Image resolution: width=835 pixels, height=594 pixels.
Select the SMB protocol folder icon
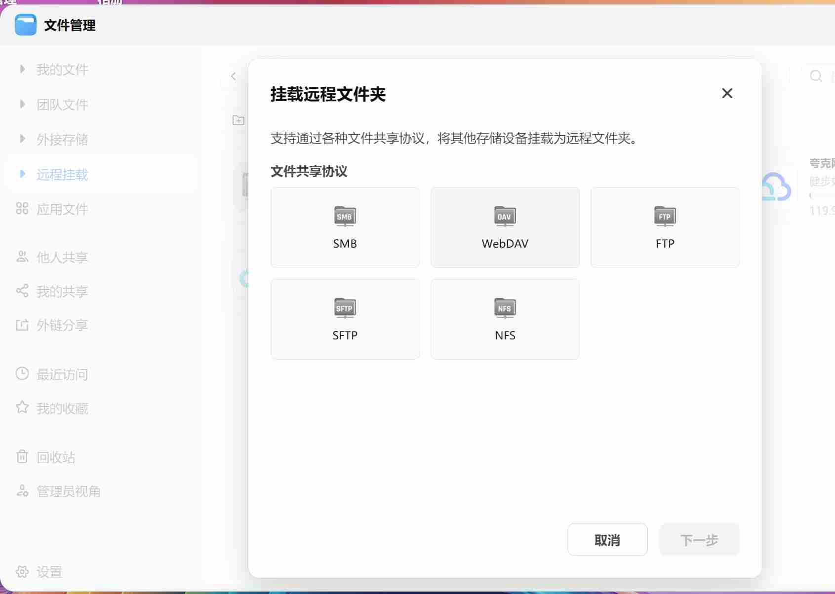[x=345, y=216]
